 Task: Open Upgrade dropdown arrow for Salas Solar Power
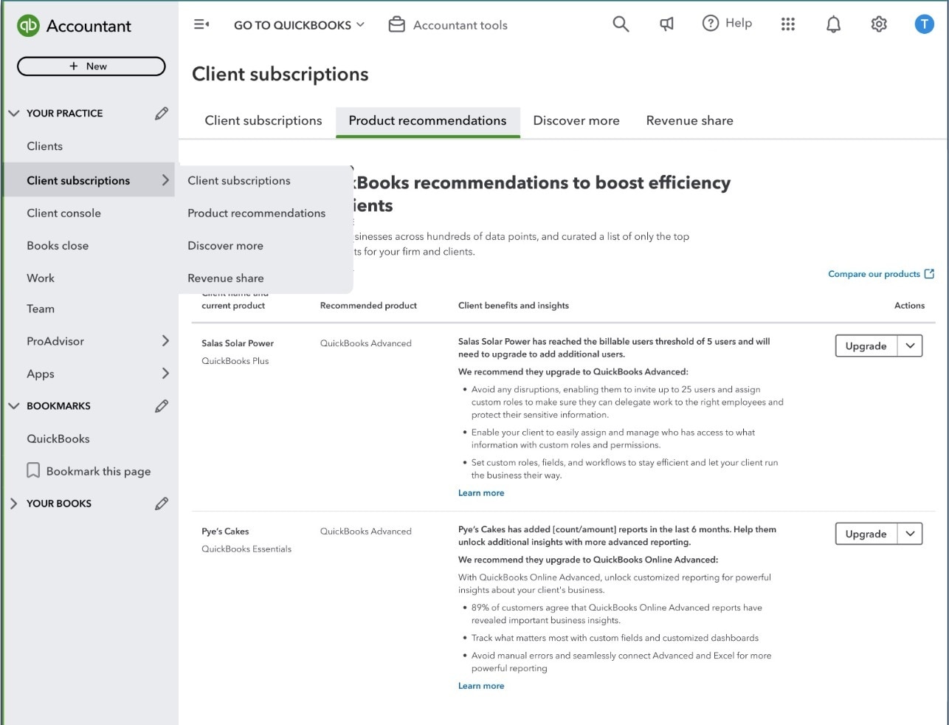tap(910, 346)
